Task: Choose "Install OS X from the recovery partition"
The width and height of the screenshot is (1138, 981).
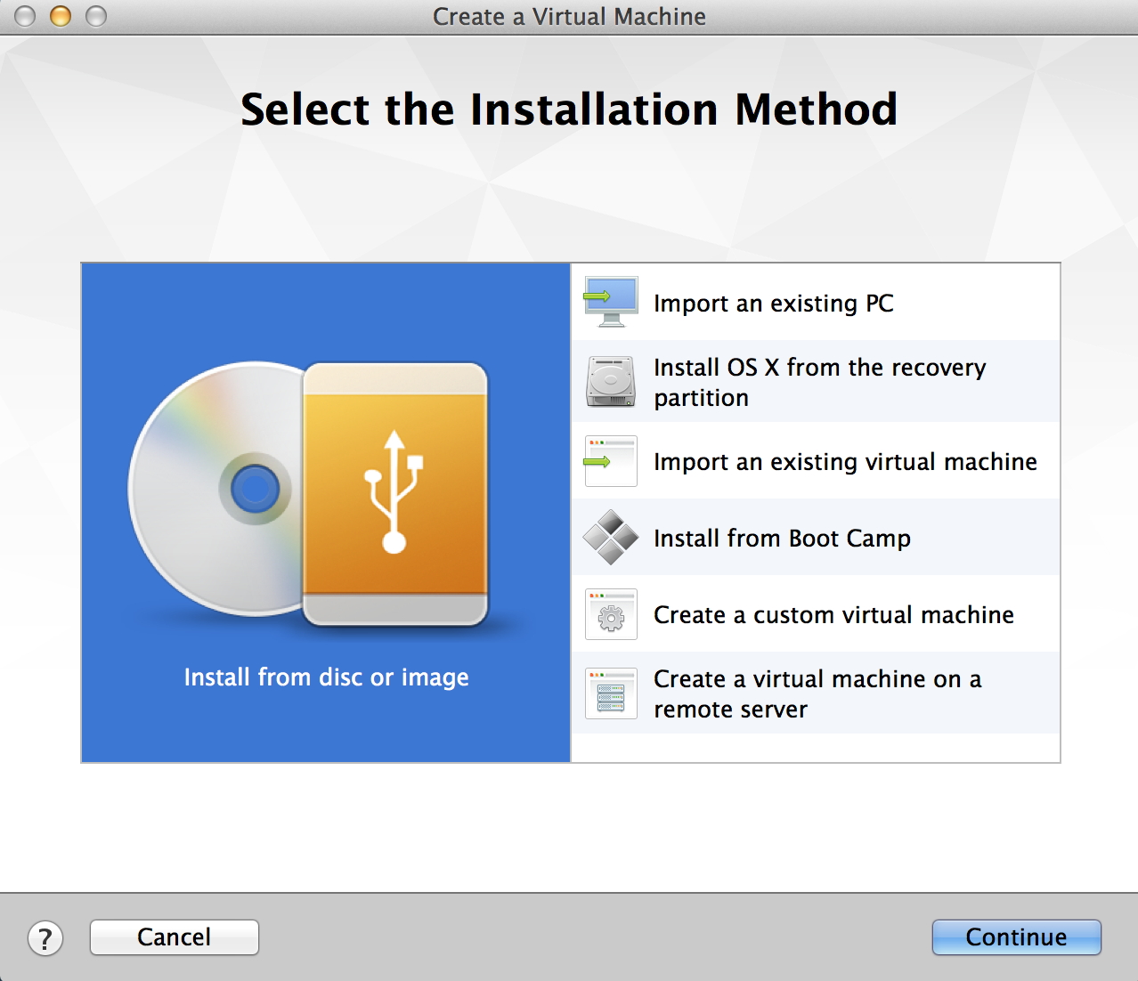Action: click(819, 381)
